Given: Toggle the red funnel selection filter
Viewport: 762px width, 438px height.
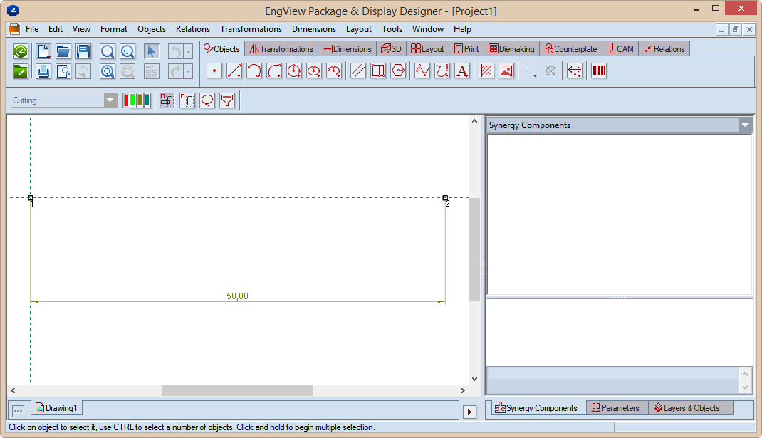Looking at the screenshot, I should (227, 100).
